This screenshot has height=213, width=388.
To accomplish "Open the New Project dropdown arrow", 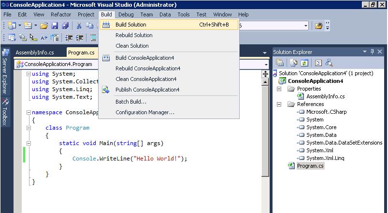I will tap(19, 26).
